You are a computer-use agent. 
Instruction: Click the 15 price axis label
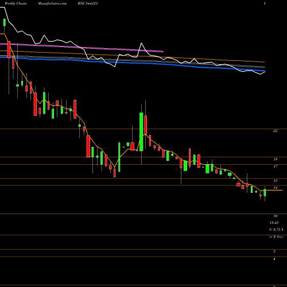(275, 181)
